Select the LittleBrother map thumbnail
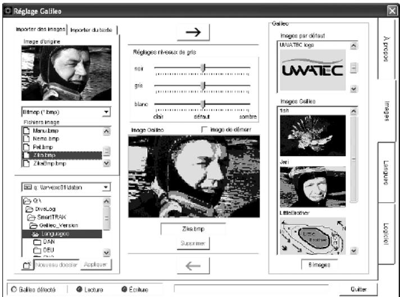 tap(313, 236)
